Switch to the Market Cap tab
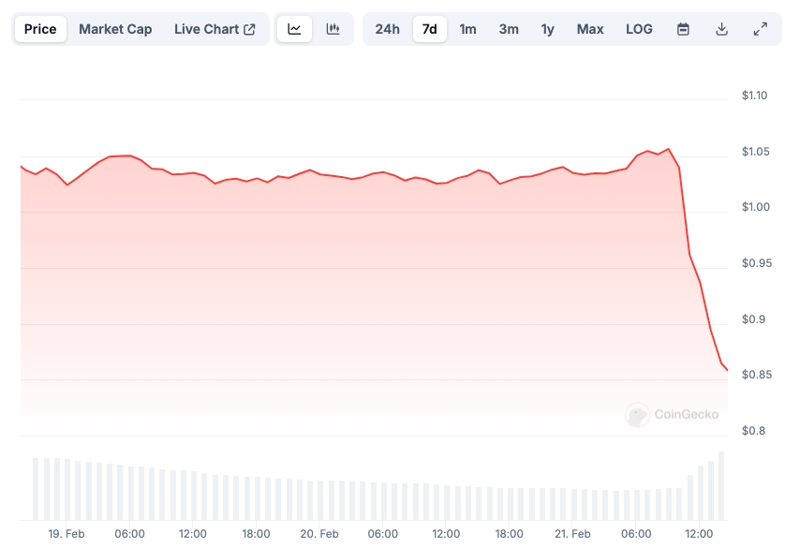 (115, 29)
